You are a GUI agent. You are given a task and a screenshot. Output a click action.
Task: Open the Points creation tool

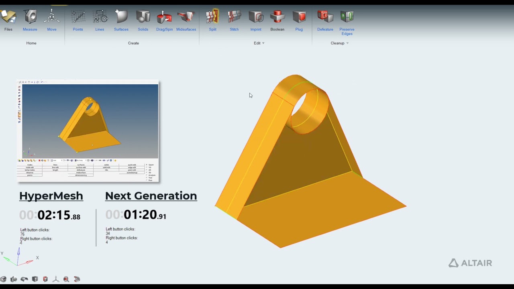(78, 20)
